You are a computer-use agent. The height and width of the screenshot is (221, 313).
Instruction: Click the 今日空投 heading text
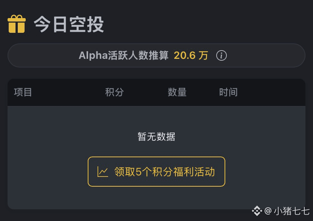click(x=69, y=24)
